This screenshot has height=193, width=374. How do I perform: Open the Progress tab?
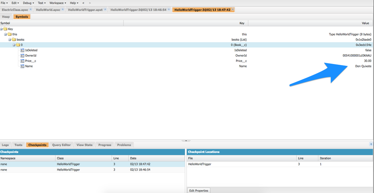coord(105,145)
